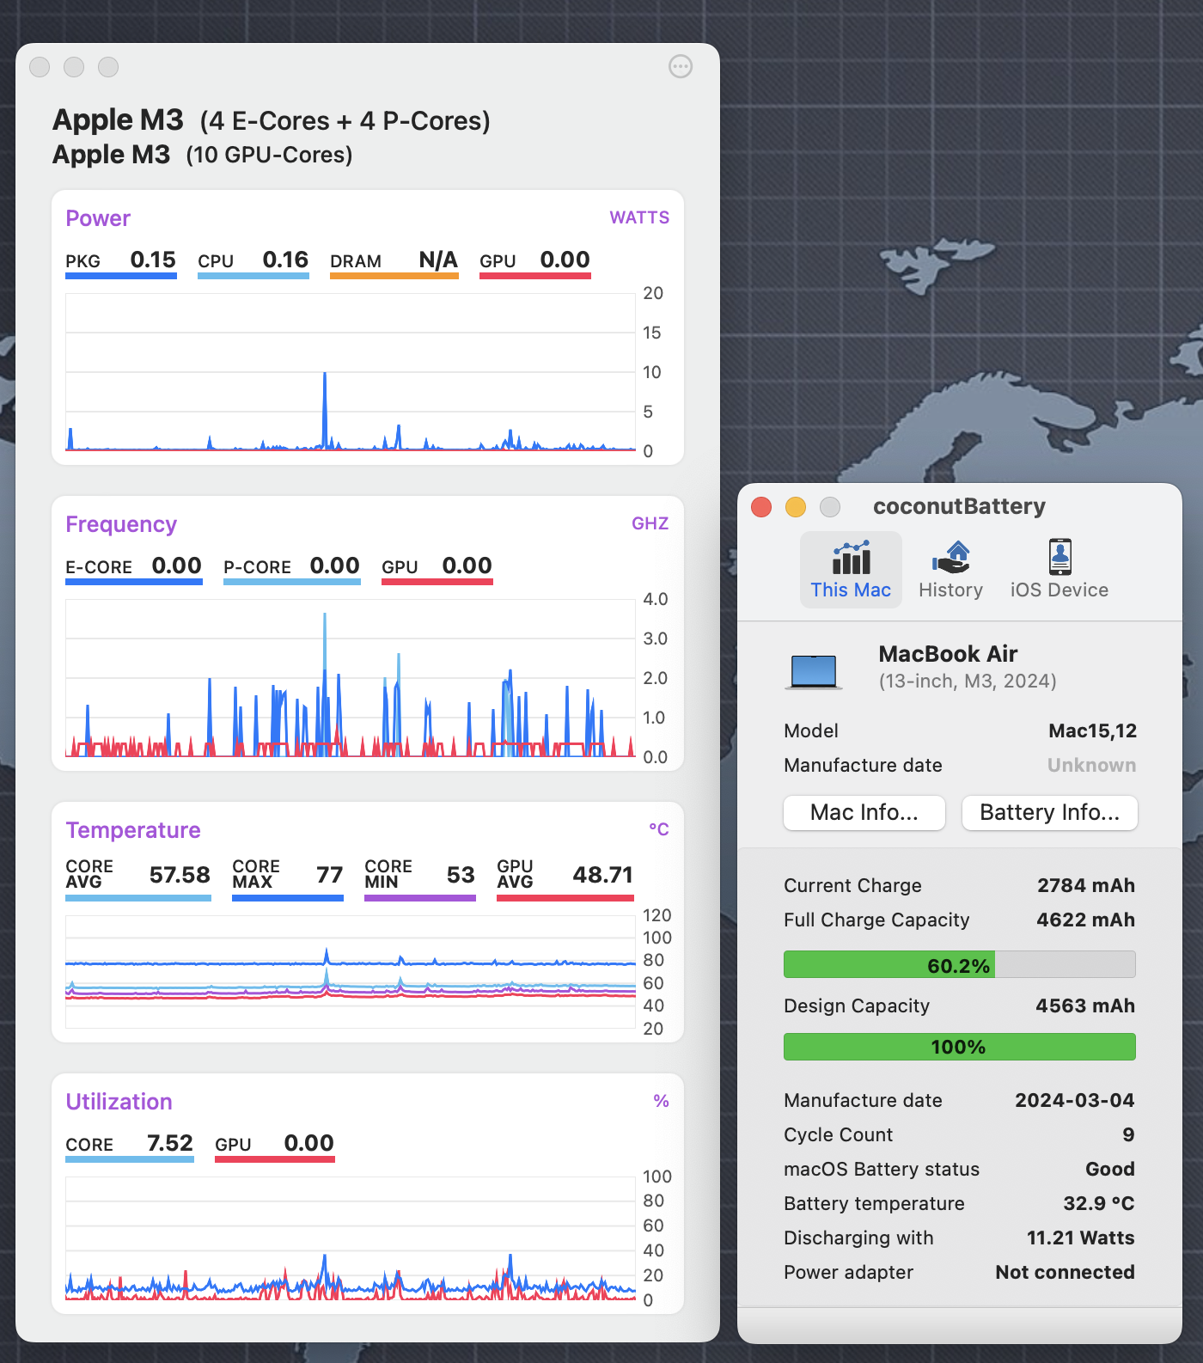Click the WATTS unit label
The image size is (1203, 1363).
[x=639, y=217]
